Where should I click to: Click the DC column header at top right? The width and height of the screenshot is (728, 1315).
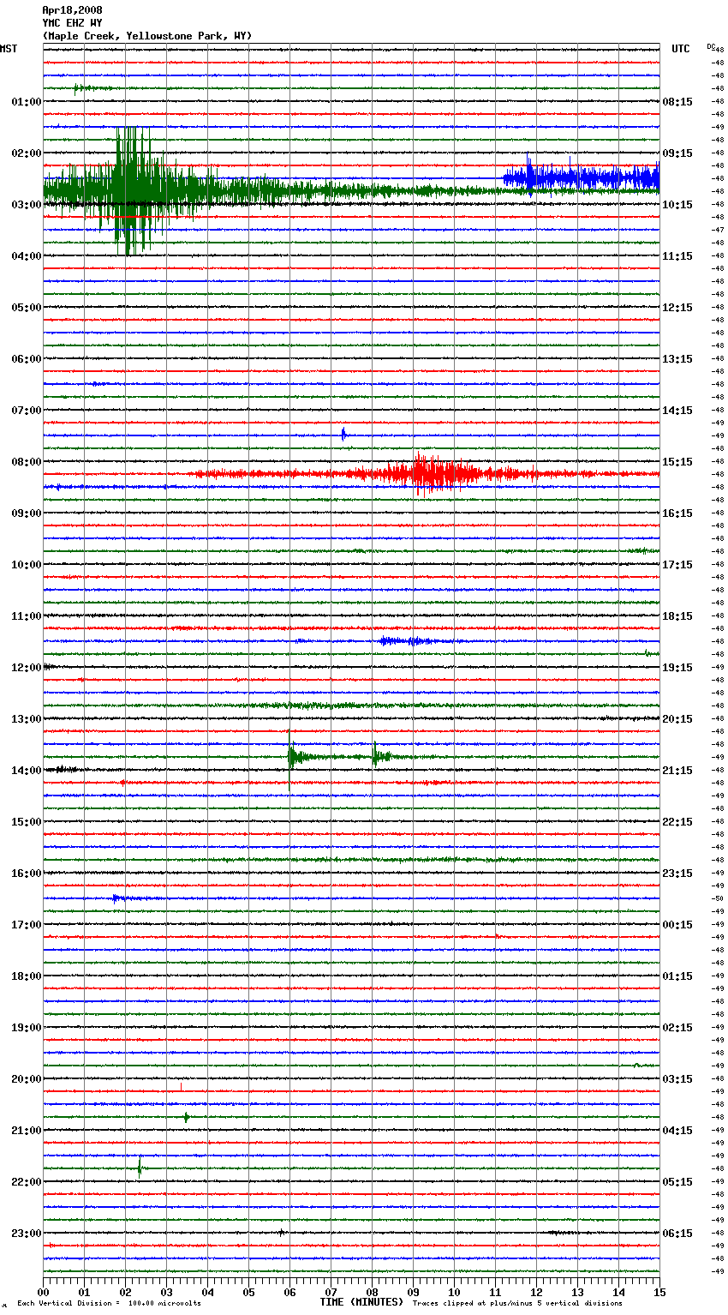click(x=711, y=46)
